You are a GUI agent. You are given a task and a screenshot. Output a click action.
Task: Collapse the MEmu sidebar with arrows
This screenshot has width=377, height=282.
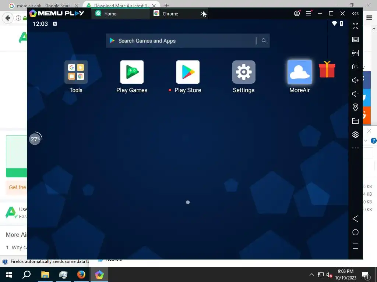[x=355, y=14]
